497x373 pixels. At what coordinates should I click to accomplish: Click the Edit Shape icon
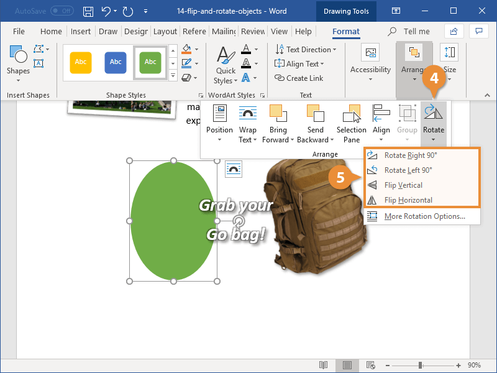click(39, 49)
